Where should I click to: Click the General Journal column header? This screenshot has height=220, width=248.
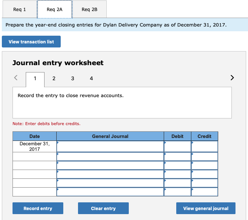coord(110,136)
